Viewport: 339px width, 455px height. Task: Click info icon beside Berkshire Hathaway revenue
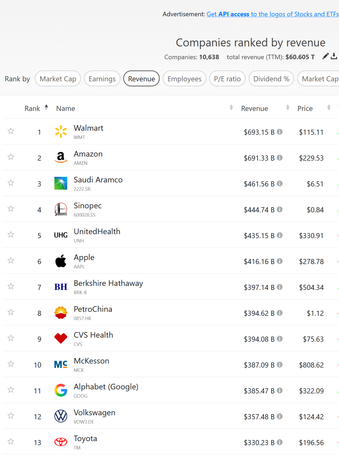[x=280, y=287]
